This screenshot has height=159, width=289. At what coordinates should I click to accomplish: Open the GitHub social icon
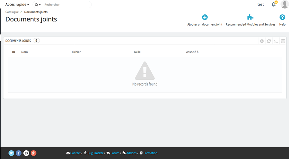[26, 153]
